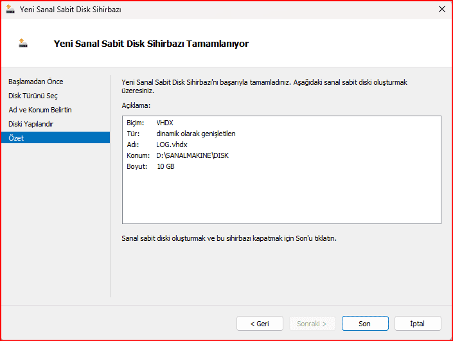Screen dimensions: 453x341
Task: Click the Sihirbazı Tamamlanıyor header title
Action: (x=151, y=44)
